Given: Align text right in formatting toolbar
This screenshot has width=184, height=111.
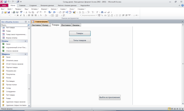Looking at the screenshot, I should click(35, 15).
